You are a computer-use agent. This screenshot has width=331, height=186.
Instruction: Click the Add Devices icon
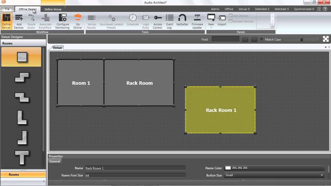(x=19, y=21)
